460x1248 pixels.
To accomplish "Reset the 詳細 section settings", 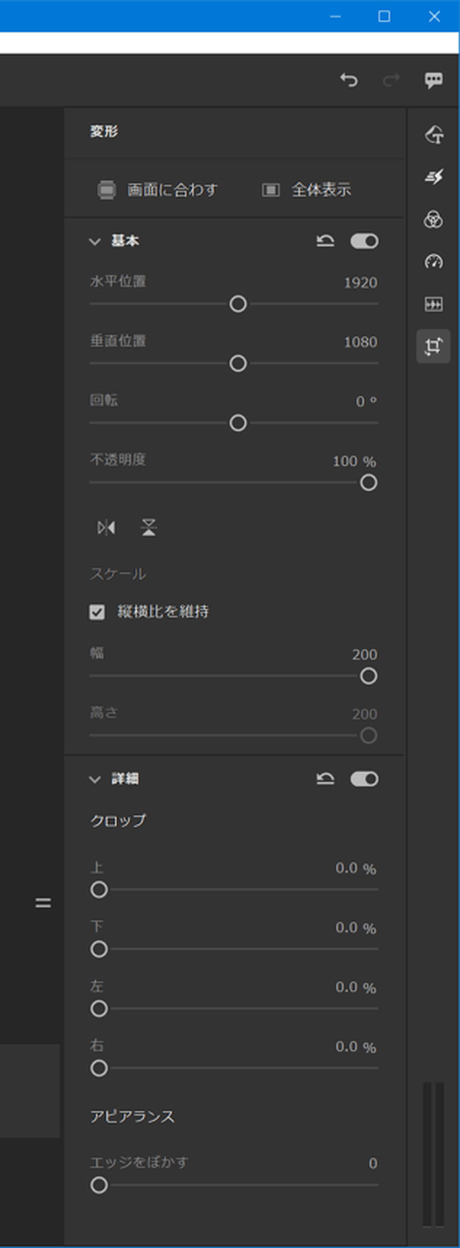I will (325, 779).
